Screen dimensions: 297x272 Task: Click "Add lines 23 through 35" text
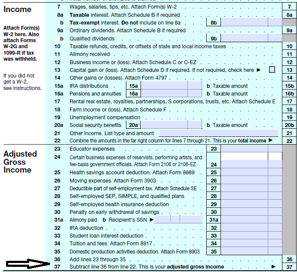[x=98, y=259]
